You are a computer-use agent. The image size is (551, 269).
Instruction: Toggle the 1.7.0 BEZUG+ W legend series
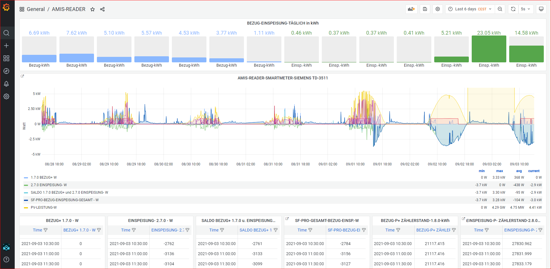click(x=44, y=178)
